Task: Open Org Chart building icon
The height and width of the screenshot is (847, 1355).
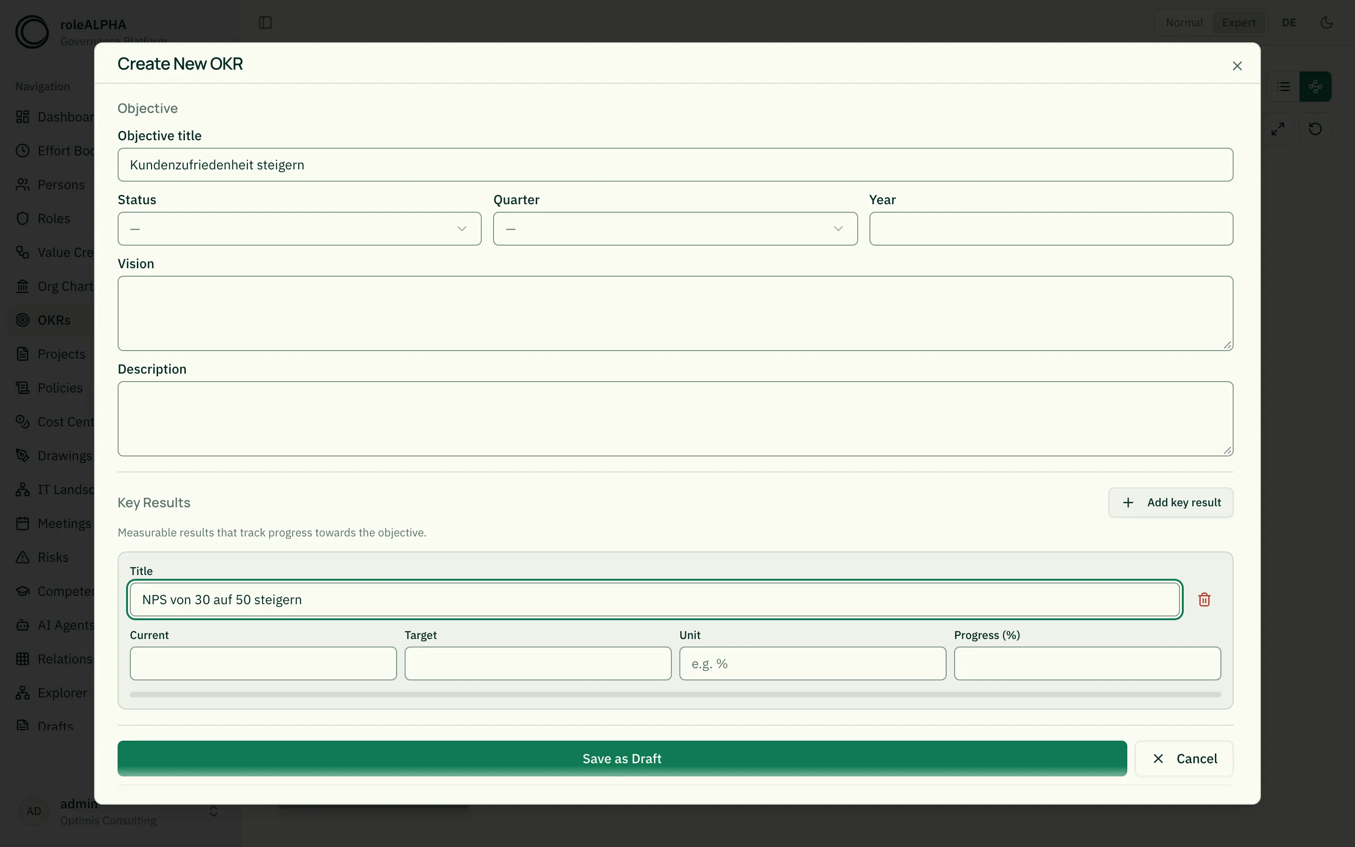Action: (x=23, y=286)
